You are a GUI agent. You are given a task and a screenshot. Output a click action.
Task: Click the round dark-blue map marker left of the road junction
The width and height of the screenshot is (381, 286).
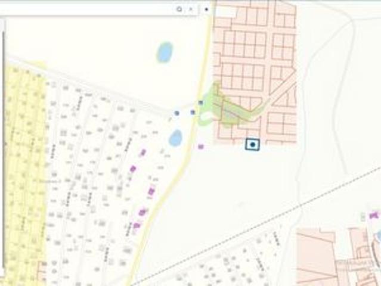(x=177, y=113)
